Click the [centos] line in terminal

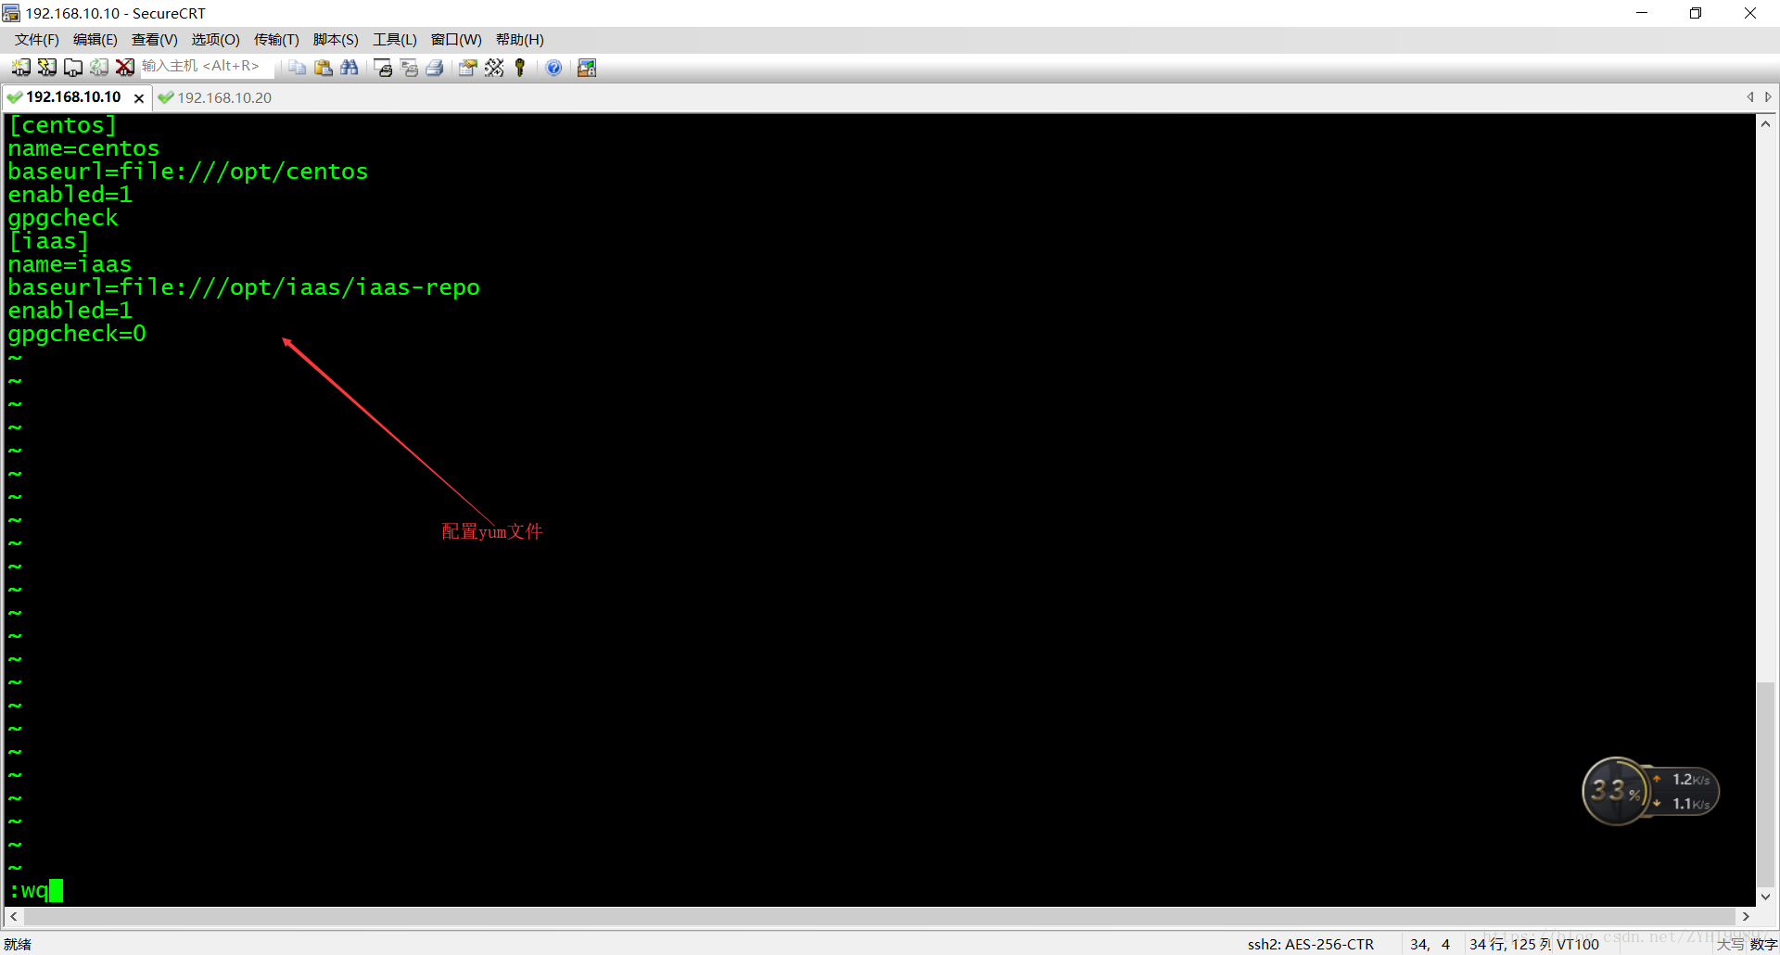click(62, 125)
